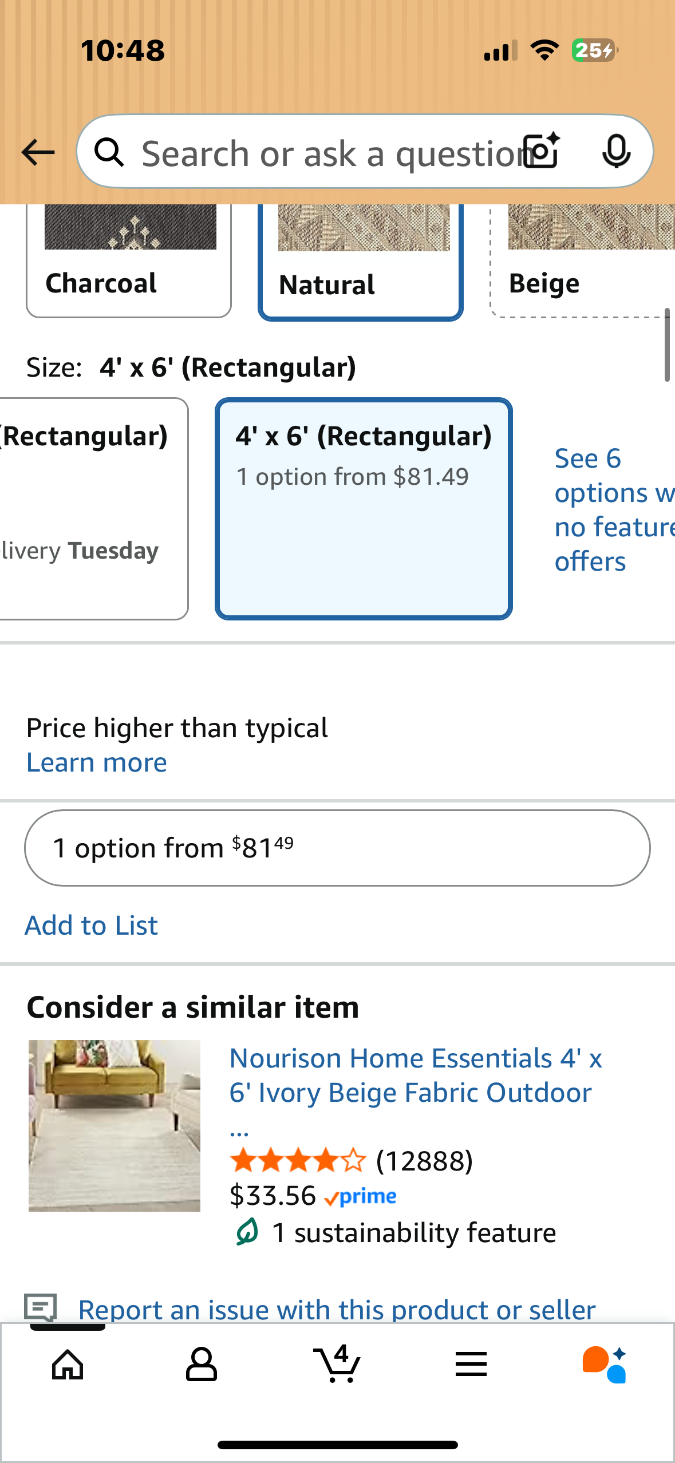The image size is (675, 1463).
Task: Open the account profile tab
Action: tap(202, 1365)
